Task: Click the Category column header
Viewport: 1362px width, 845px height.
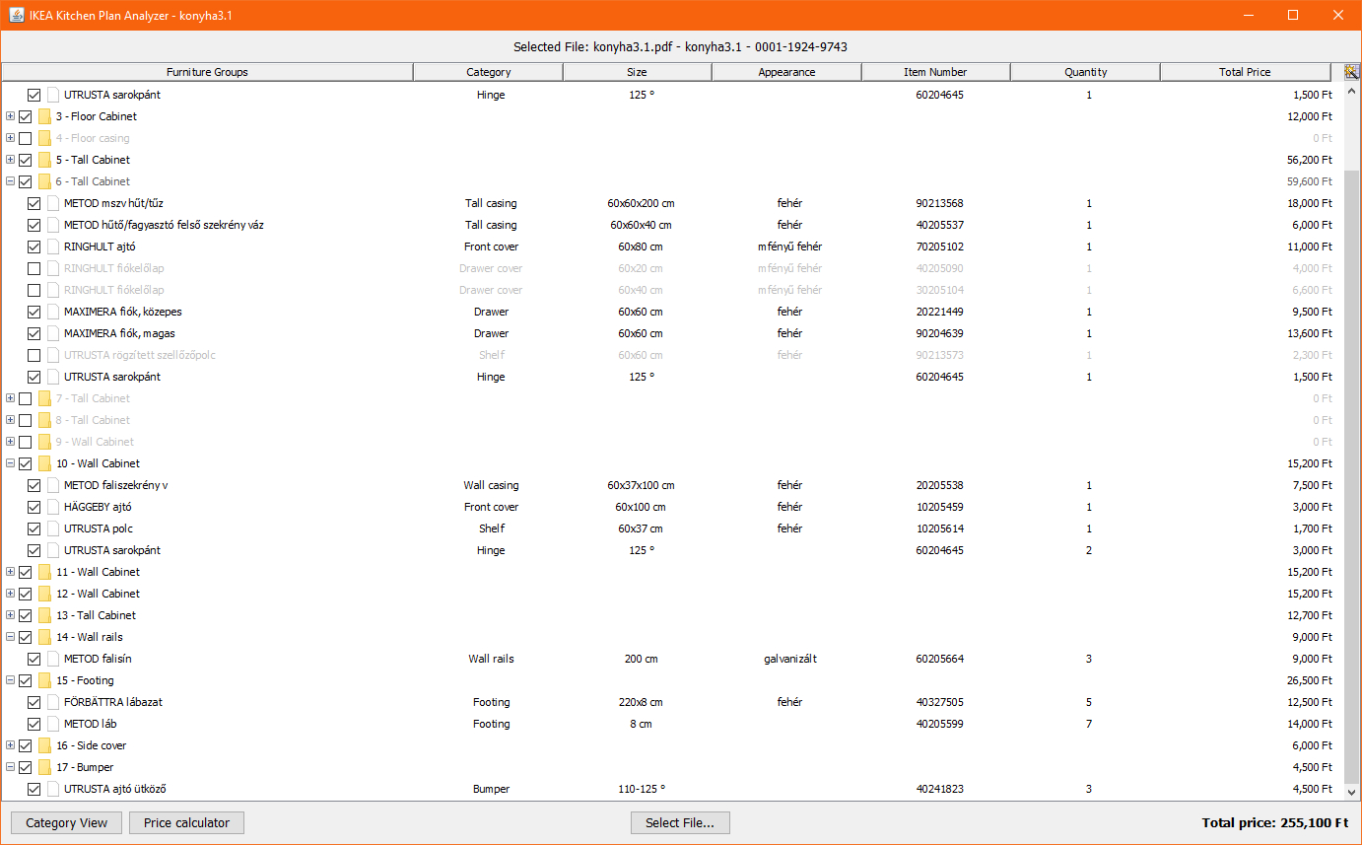Action: pos(488,72)
